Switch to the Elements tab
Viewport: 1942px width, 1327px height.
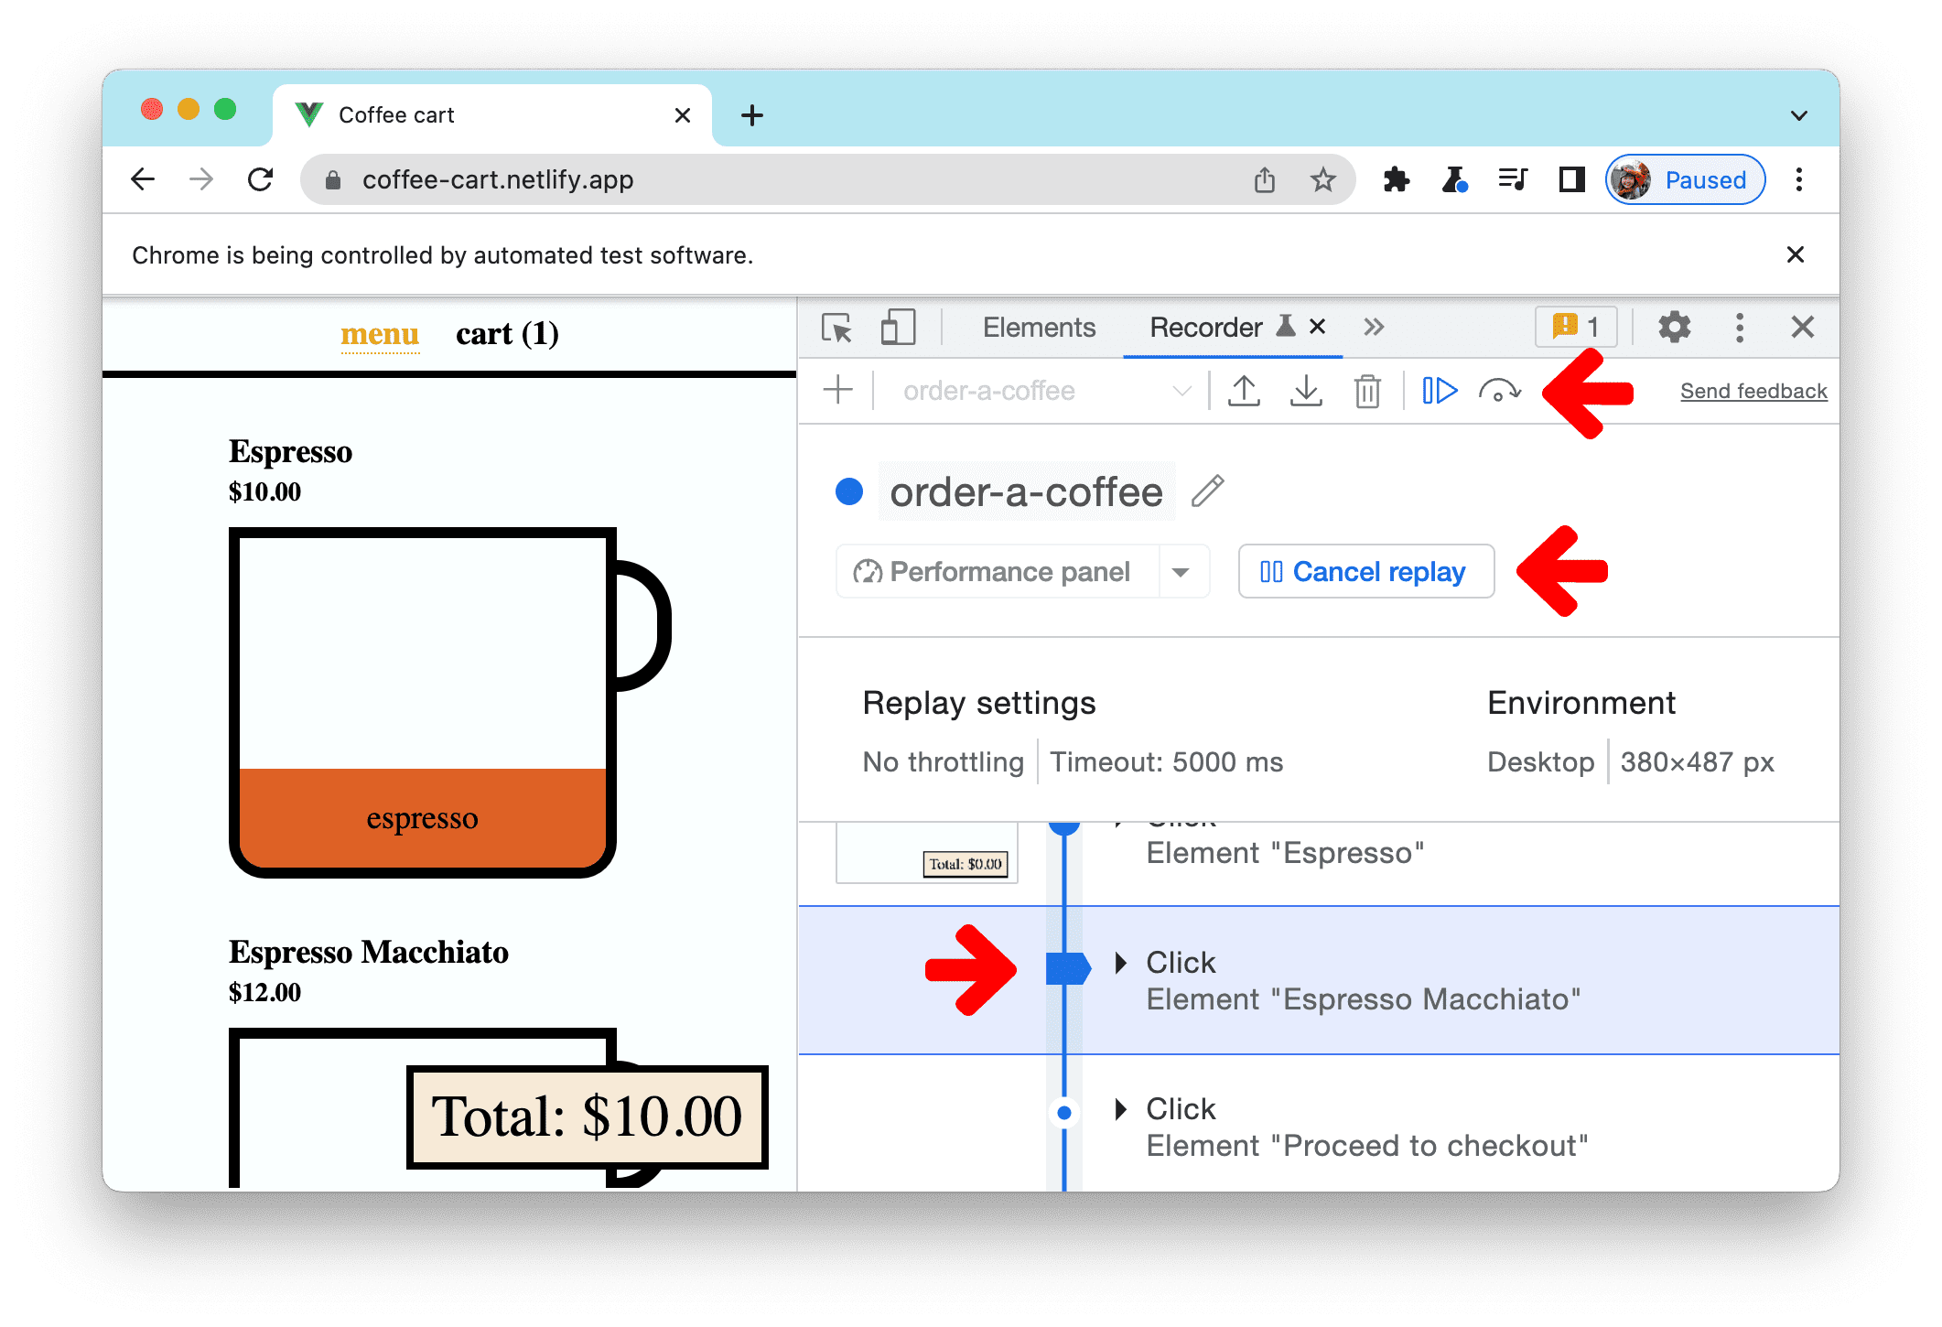pos(1038,328)
